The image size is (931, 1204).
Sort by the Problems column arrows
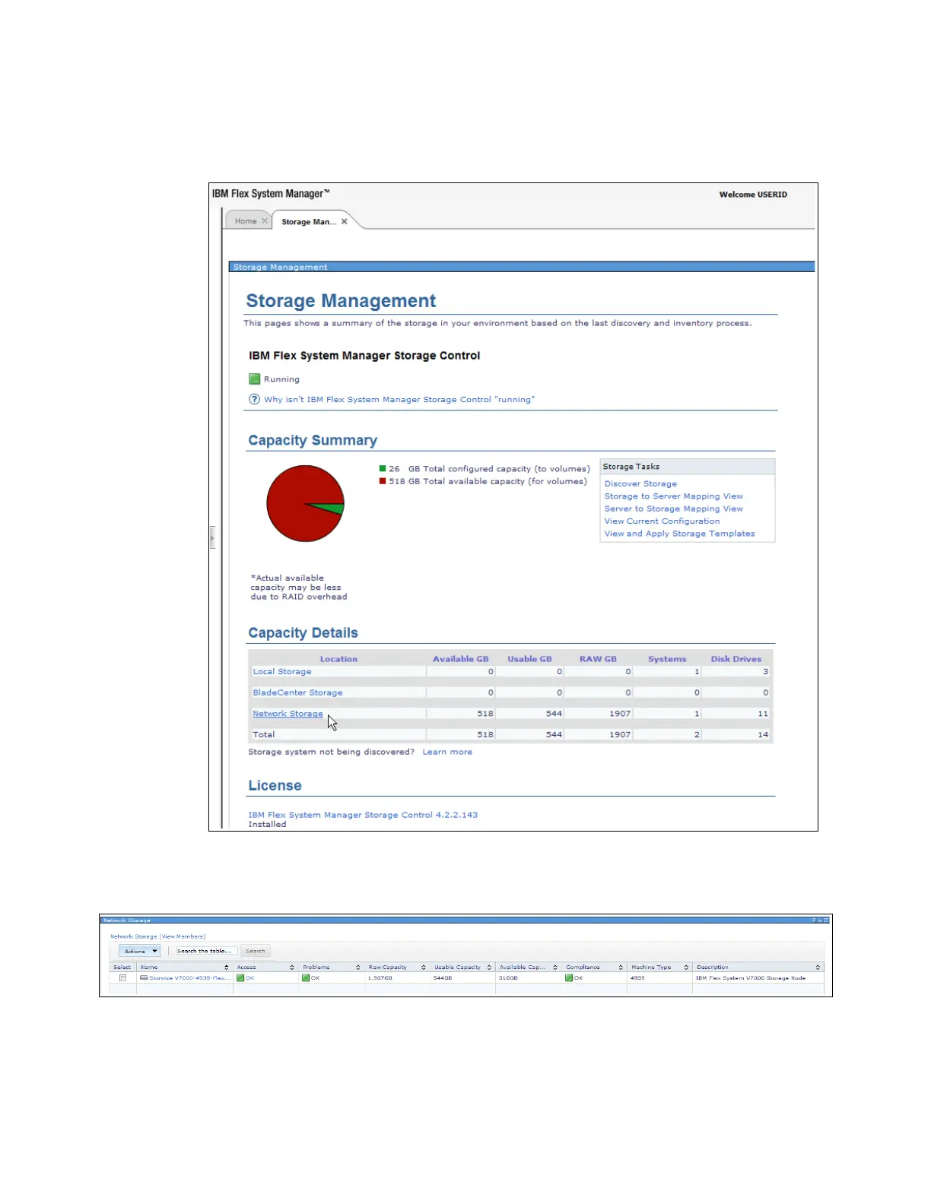pyautogui.click(x=358, y=968)
